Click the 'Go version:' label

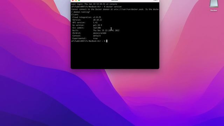click(x=78, y=25)
